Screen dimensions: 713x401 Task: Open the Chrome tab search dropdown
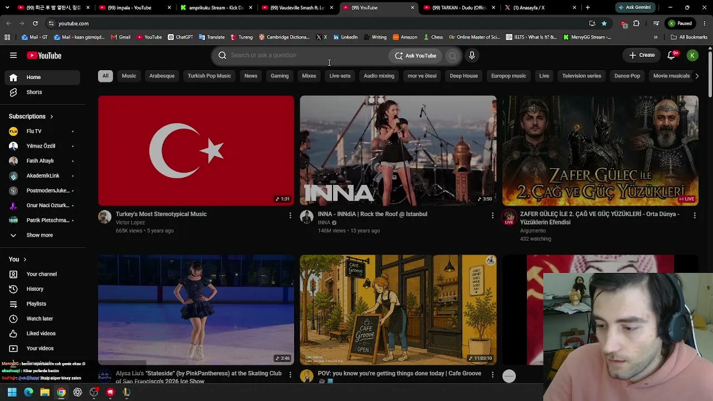click(x=7, y=8)
